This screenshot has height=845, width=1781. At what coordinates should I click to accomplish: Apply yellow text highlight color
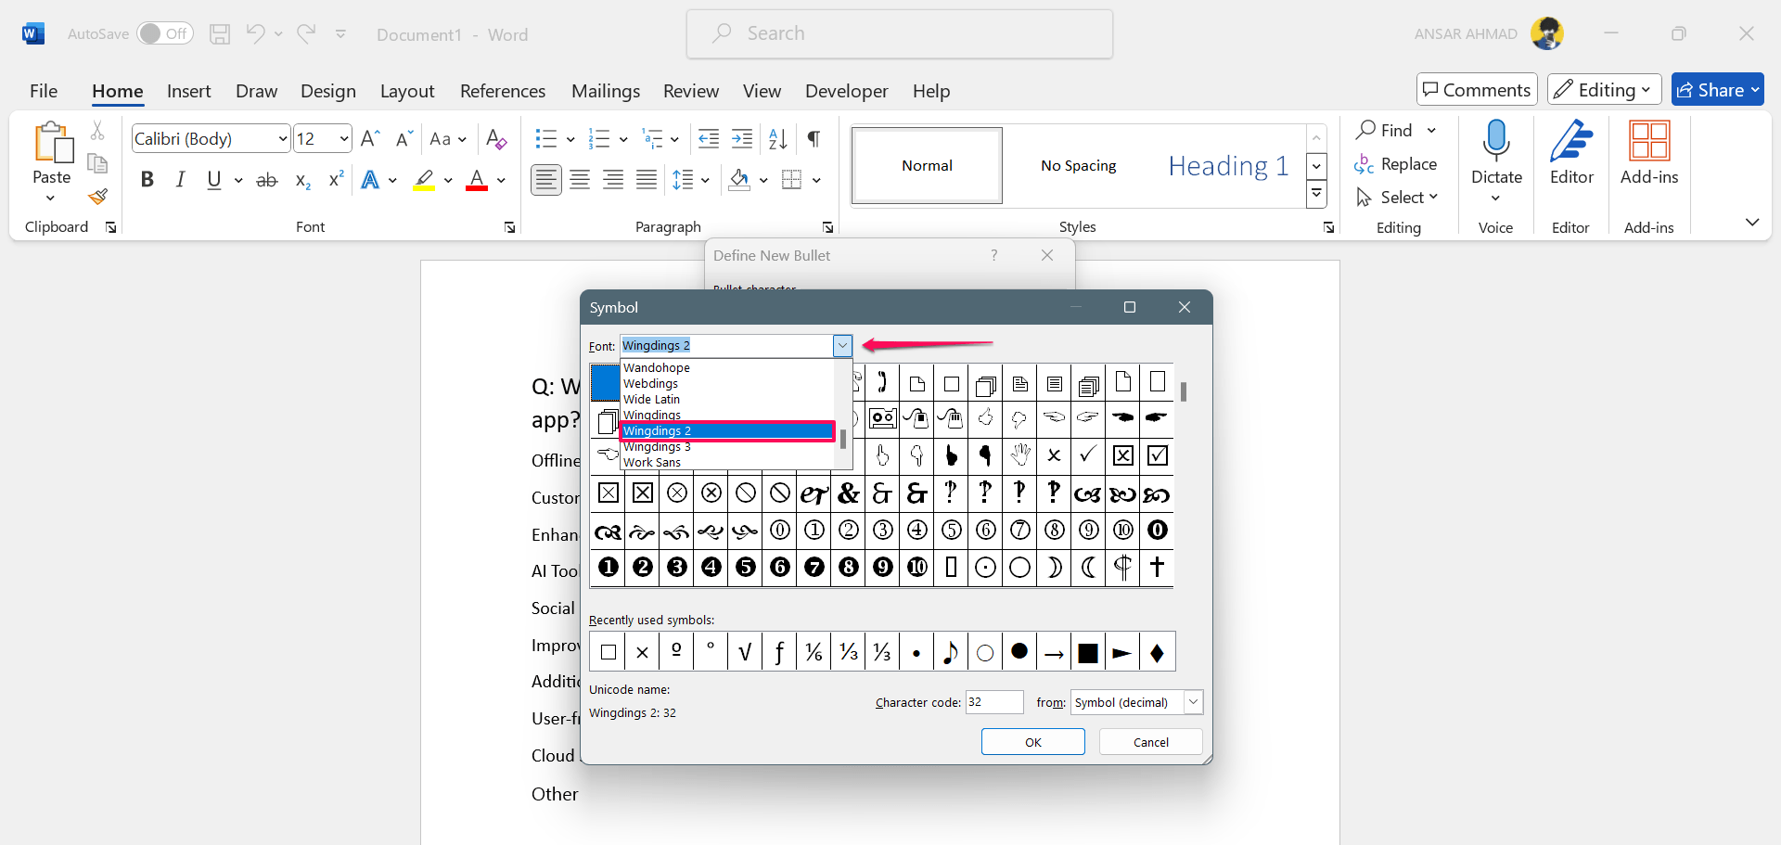(x=425, y=180)
